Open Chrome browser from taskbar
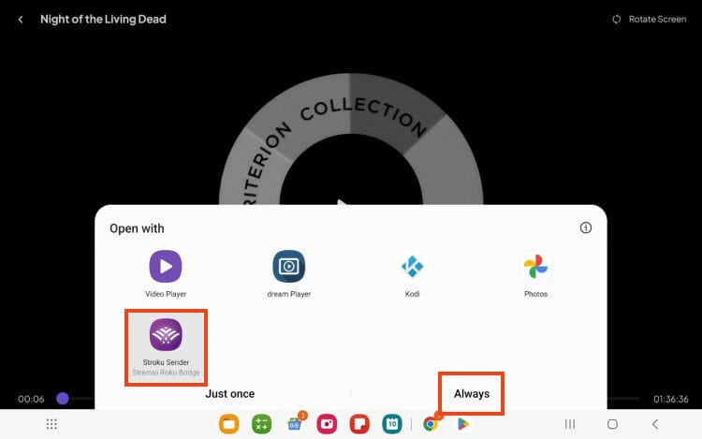The image size is (702, 439). tap(430, 424)
